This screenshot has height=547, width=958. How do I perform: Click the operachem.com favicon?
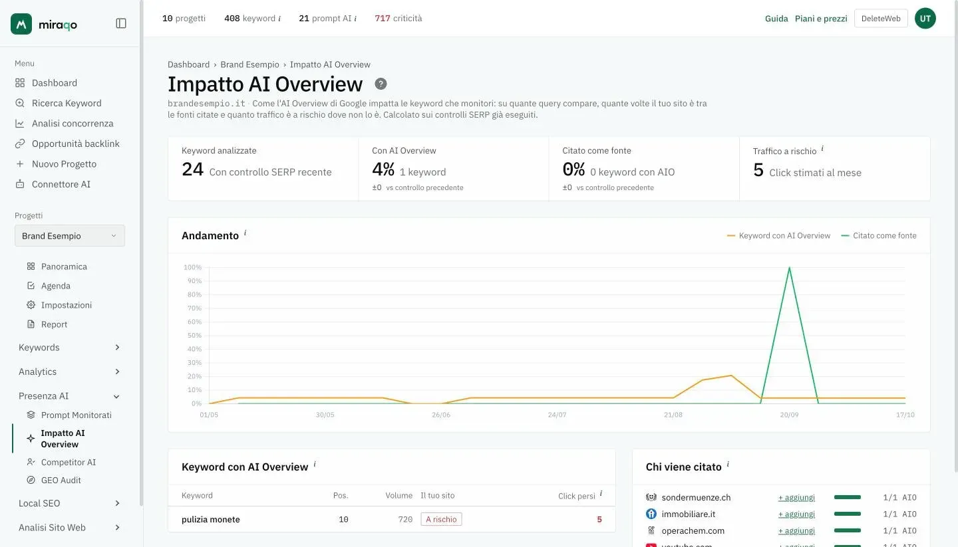(651, 530)
